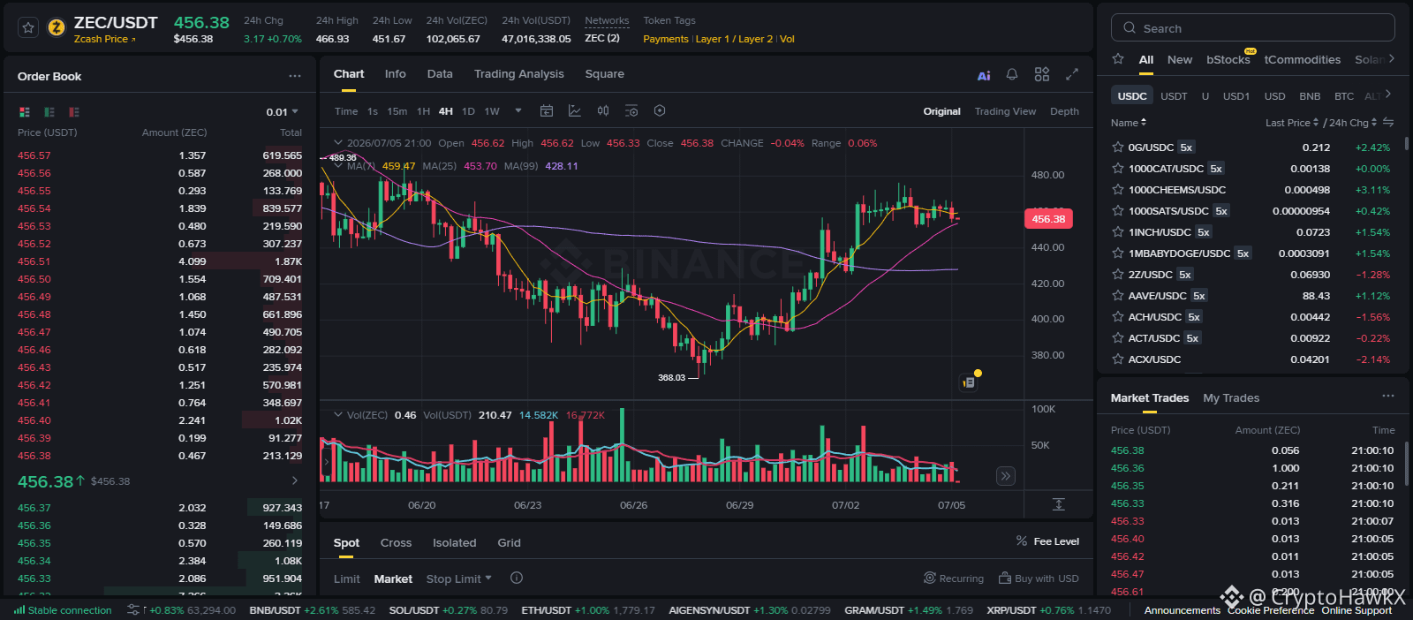Open price alert bell icon
The image size is (1413, 620).
(1012, 74)
